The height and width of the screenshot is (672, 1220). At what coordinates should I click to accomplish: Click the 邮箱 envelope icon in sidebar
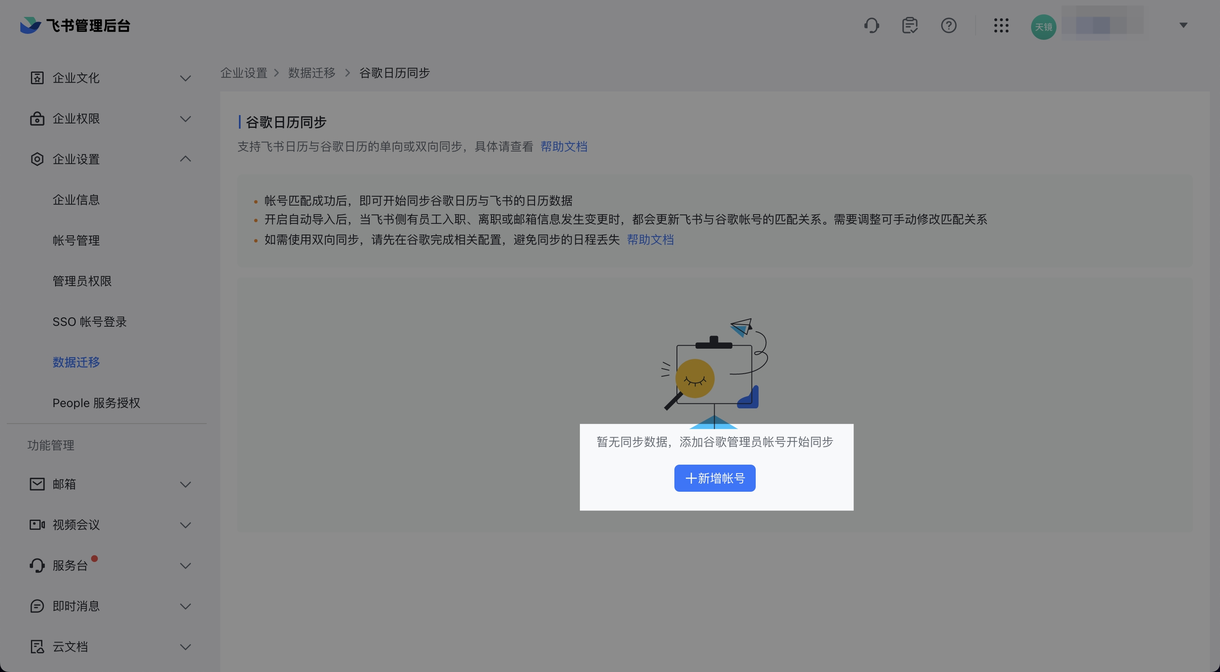(37, 484)
